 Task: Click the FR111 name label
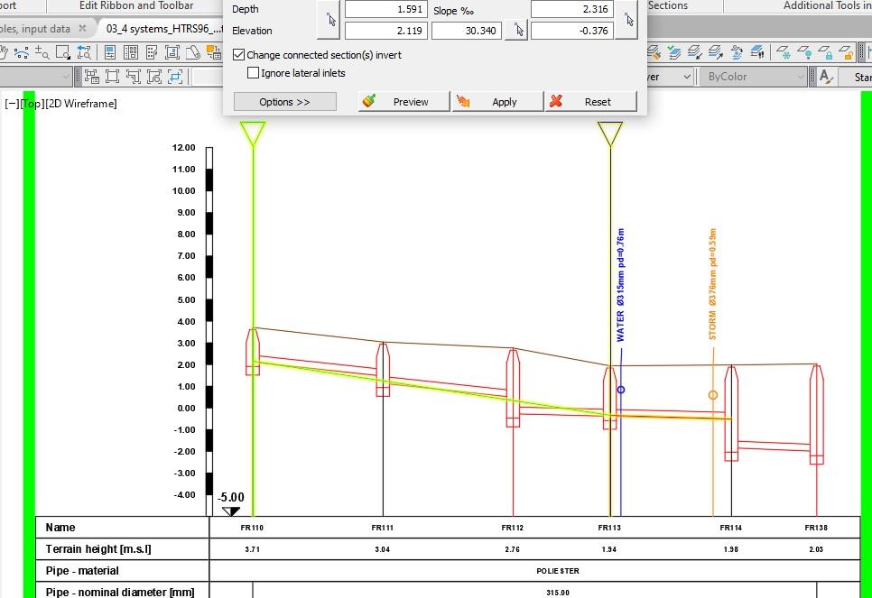[x=382, y=528]
